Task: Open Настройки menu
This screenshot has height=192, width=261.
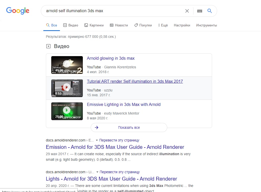Action: click(182, 25)
